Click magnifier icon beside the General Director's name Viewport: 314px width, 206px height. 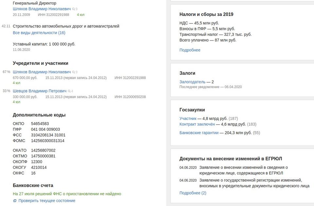click(74, 9)
